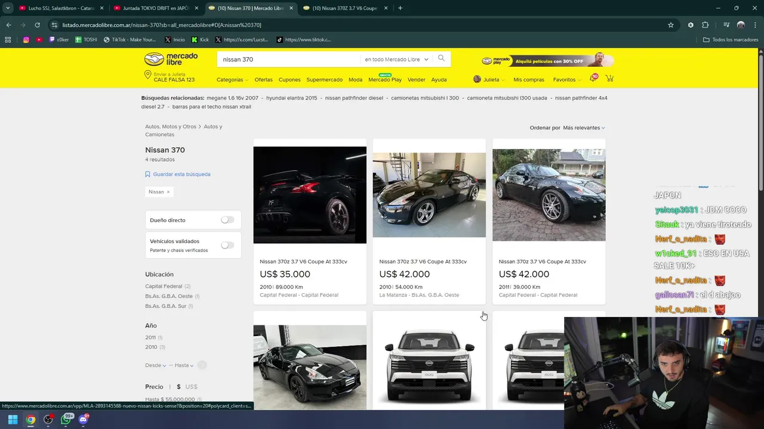Click the Chrome profile avatar

click(x=741, y=25)
